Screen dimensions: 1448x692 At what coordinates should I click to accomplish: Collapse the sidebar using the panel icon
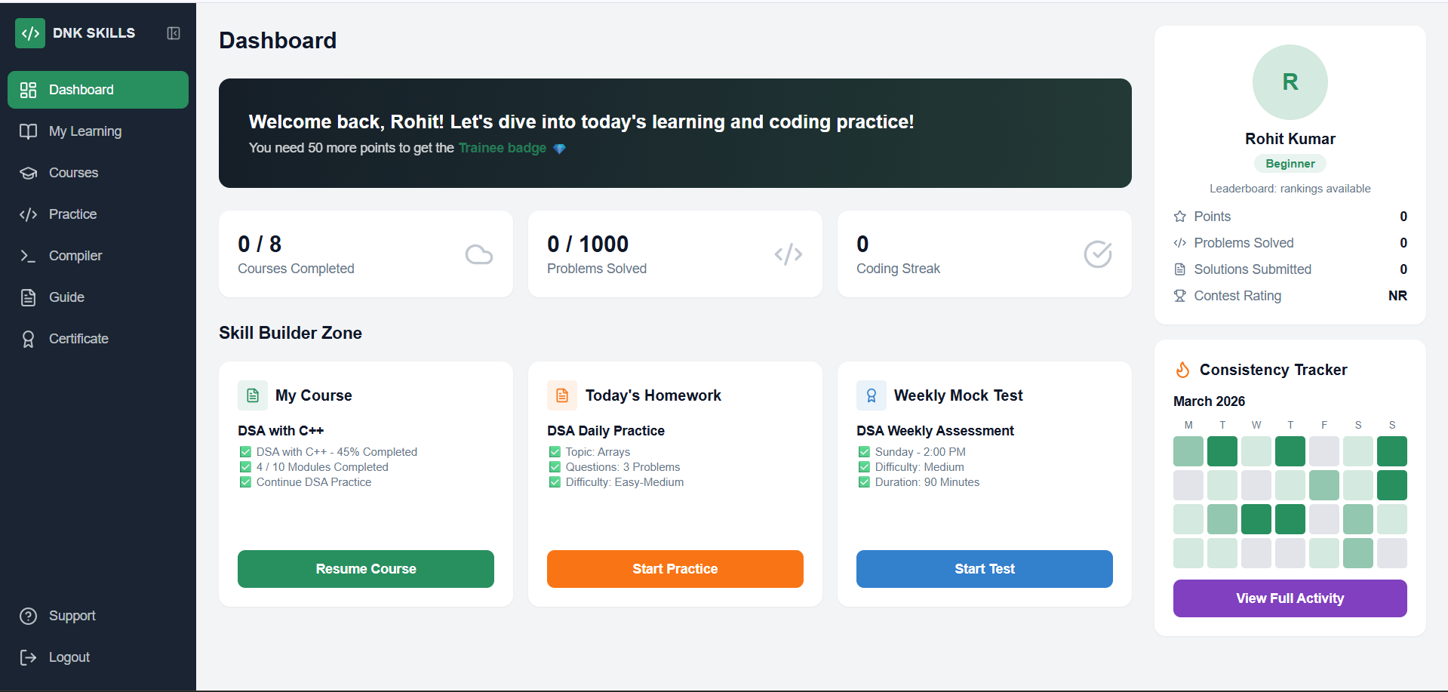point(174,33)
